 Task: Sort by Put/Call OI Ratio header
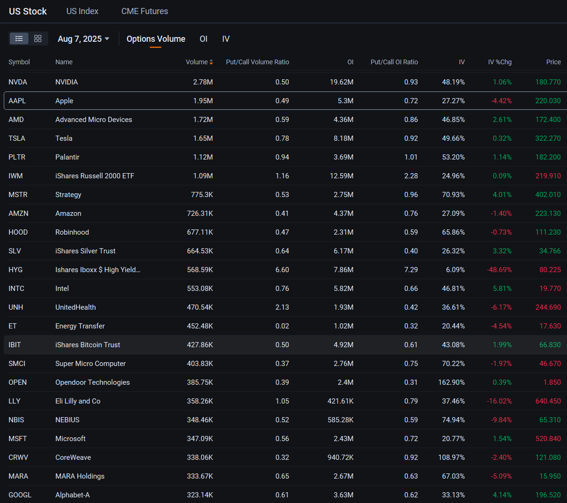coord(394,62)
